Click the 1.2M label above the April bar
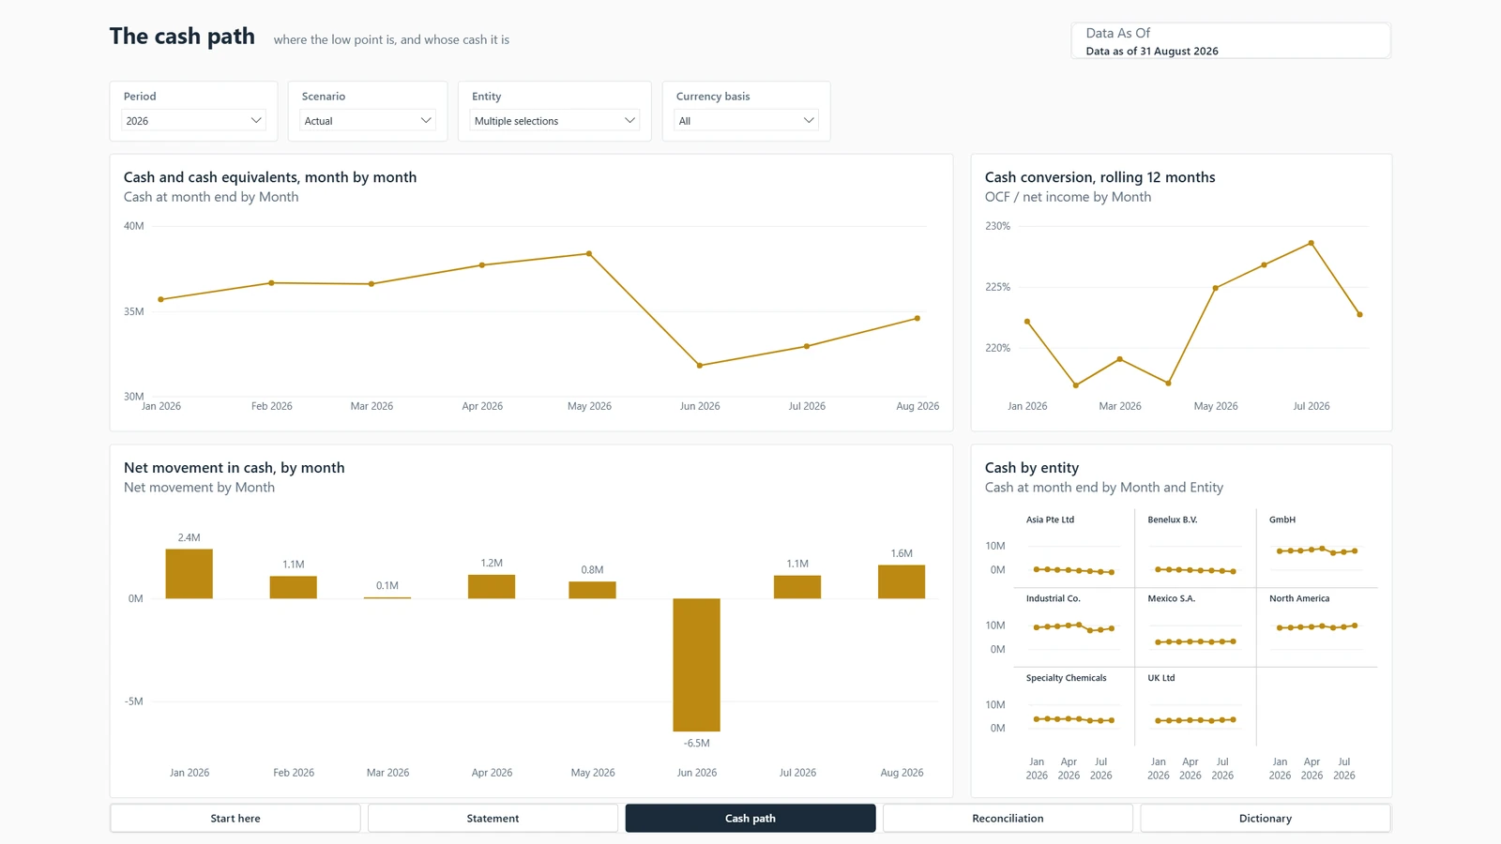The image size is (1501, 844). pos(492,563)
